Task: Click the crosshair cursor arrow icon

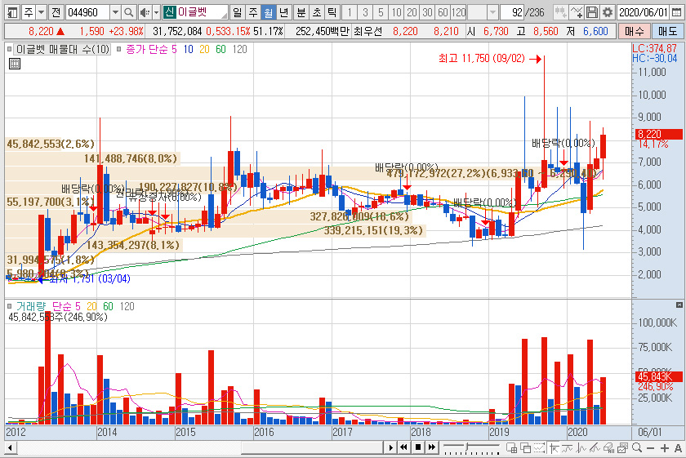Action: click(x=554, y=447)
